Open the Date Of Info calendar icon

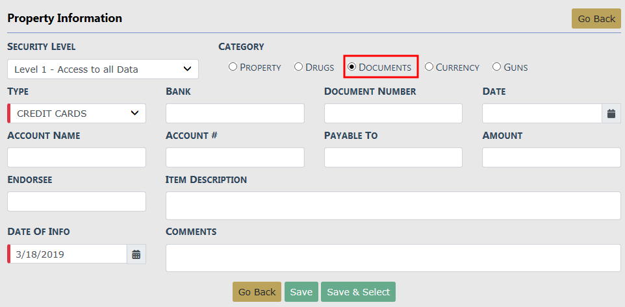coord(136,254)
